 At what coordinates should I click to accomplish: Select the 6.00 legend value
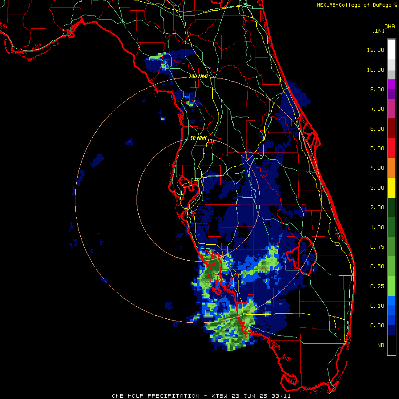point(377,129)
